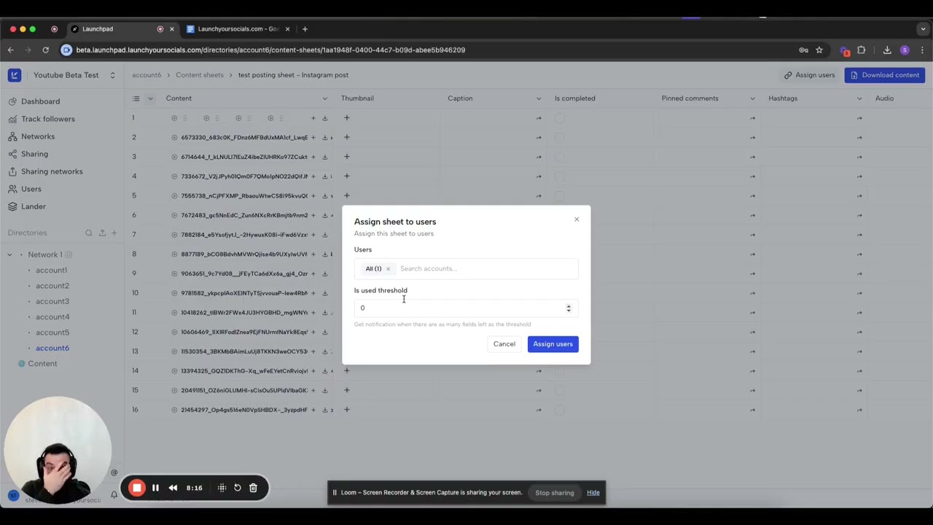
Task: Click the Loom trash icon to discard recording
Action: tap(253, 488)
